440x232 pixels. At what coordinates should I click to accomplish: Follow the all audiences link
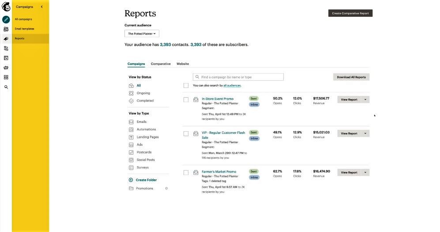point(232,85)
